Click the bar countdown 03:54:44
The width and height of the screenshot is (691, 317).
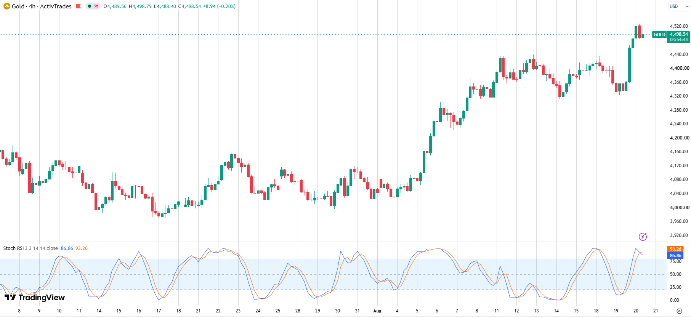coord(678,40)
